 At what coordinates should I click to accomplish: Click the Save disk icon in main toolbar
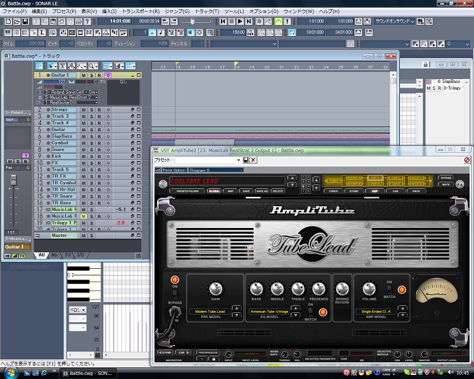click(x=25, y=21)
